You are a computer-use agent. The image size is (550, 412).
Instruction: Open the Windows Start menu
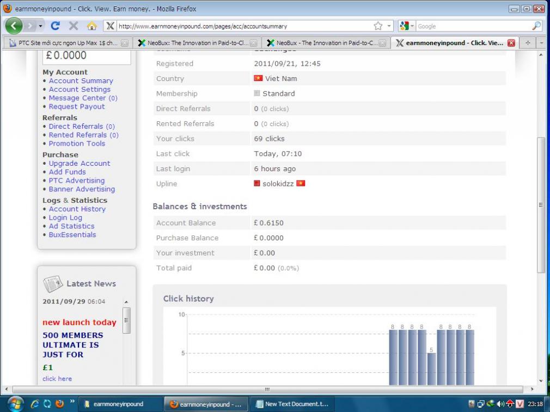click(15, 404)
